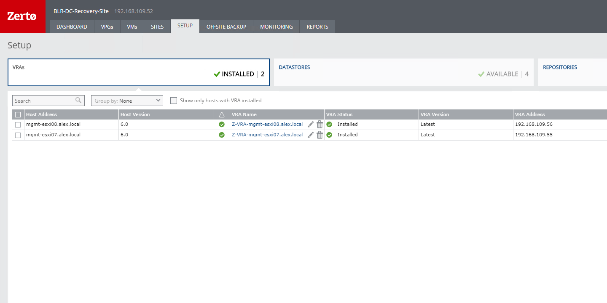This screenshot has height=303, width=607.
Task: Toggle the select-all checkbox in table header
Action: tap(18, 114)
